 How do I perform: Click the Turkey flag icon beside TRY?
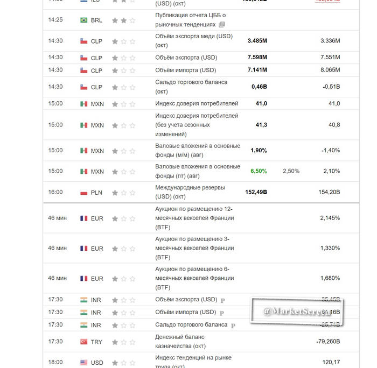tap(83, 342)
